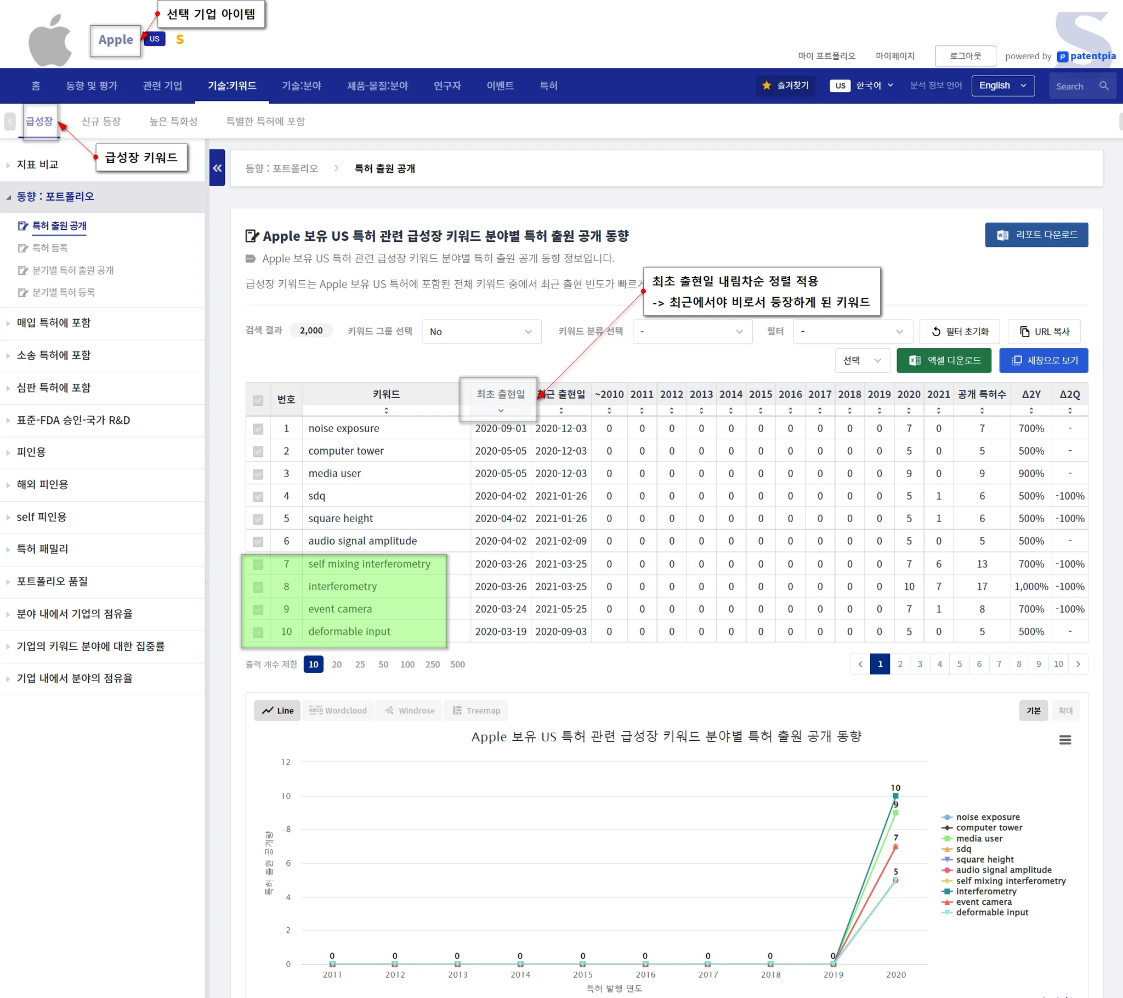Screen dimensions: 1123x998
Task: Click the search magnifier icon
Action: tap(1103, 86)
